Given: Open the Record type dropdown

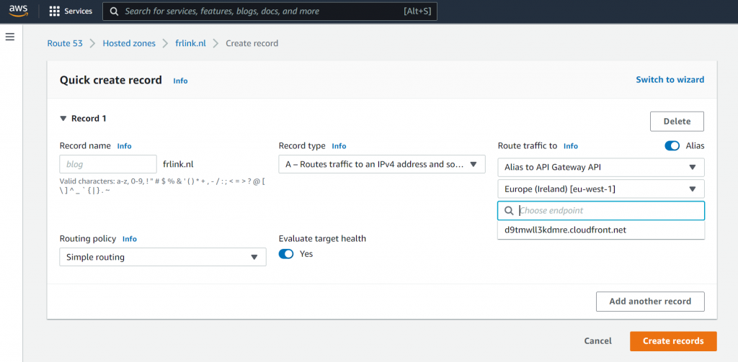Looking at the screenshot, I should (x=381, y=165).
